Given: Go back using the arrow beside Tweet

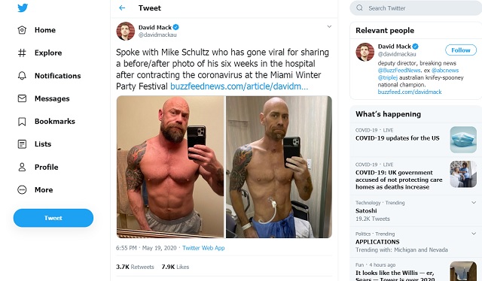Looking at the screenshot, I should [x=122, y=8].
